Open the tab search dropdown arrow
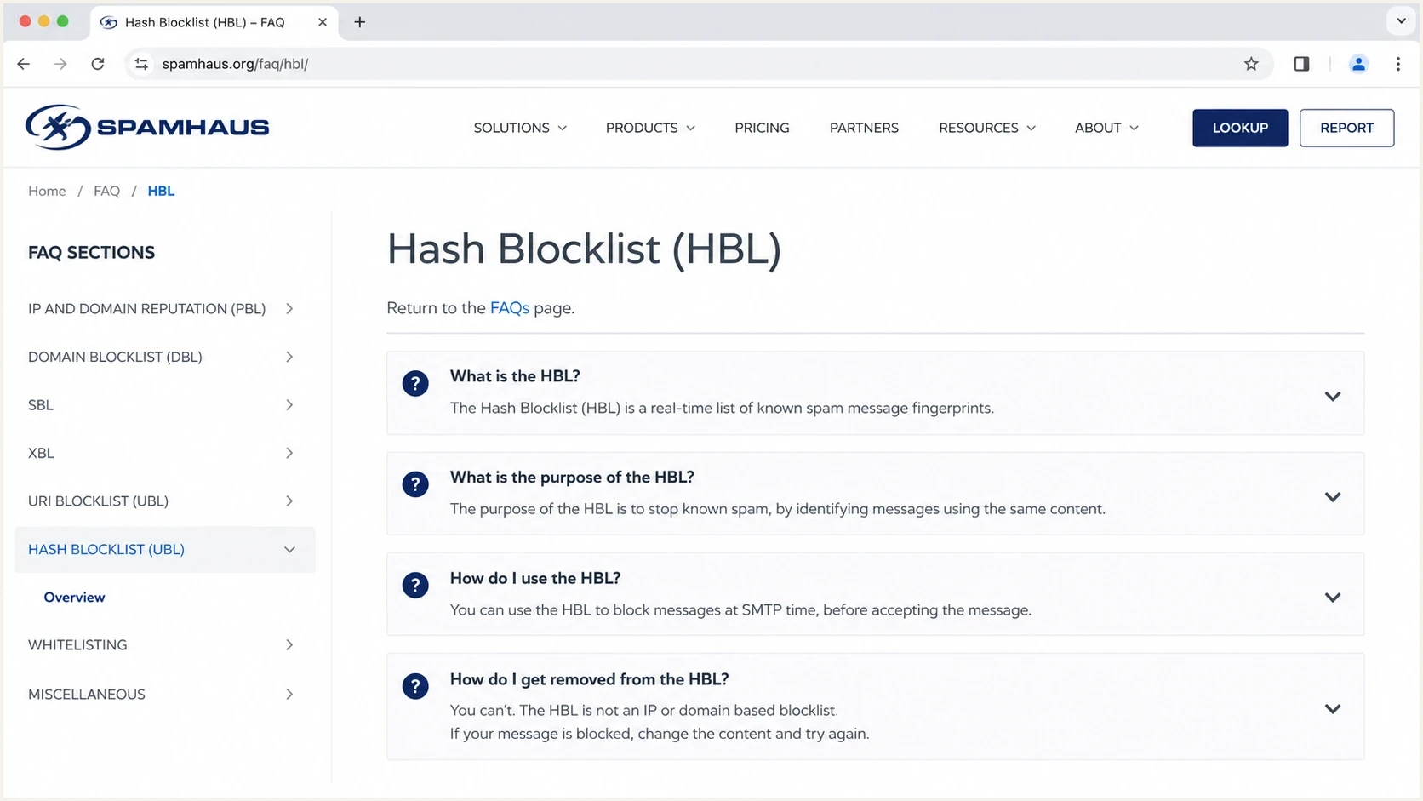 point(1401,21)
